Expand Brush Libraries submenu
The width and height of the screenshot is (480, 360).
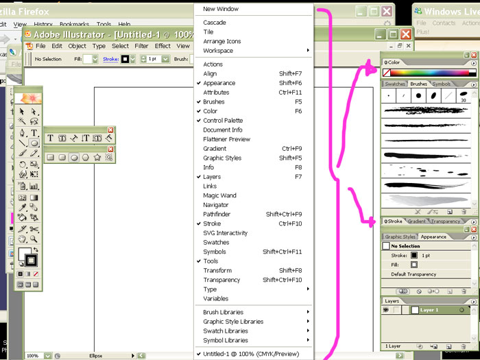click(x=254, y=312)
